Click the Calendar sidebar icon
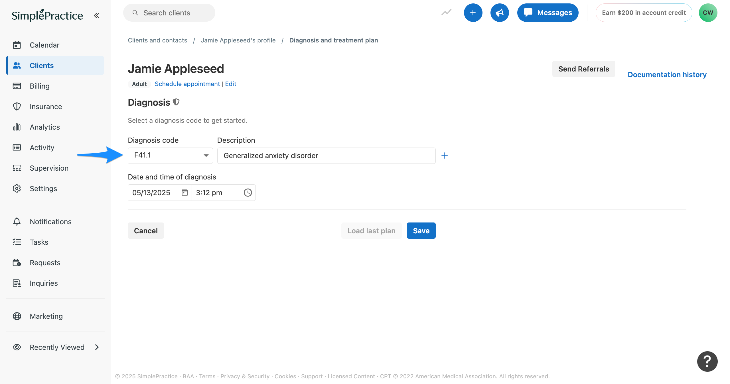 pyautogui.click(x=17, y=45)
